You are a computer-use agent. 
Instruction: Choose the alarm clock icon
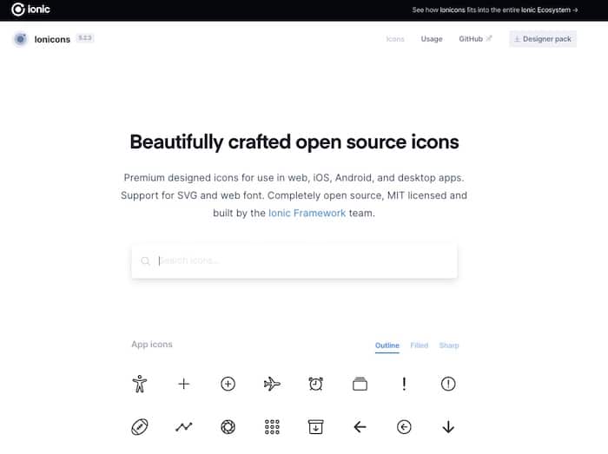pos(316,384)
